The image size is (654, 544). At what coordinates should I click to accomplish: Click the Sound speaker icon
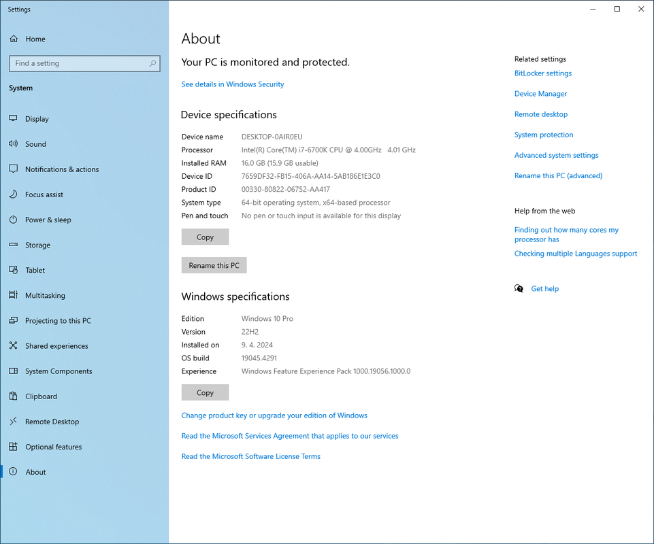tap(14, 143)
